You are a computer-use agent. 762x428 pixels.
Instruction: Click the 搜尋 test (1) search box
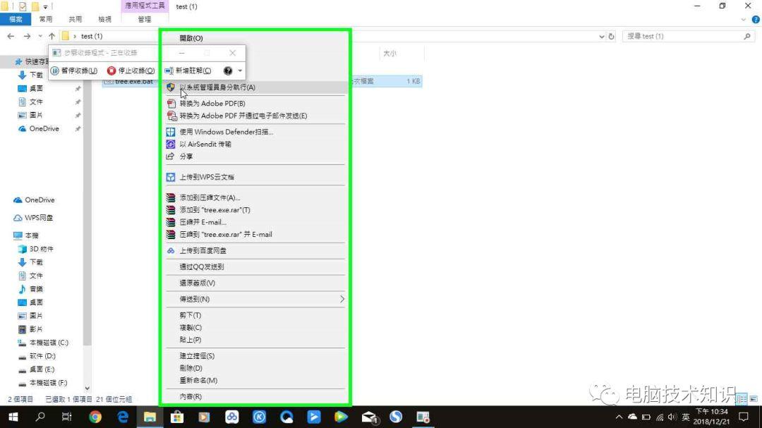[688, 37]
